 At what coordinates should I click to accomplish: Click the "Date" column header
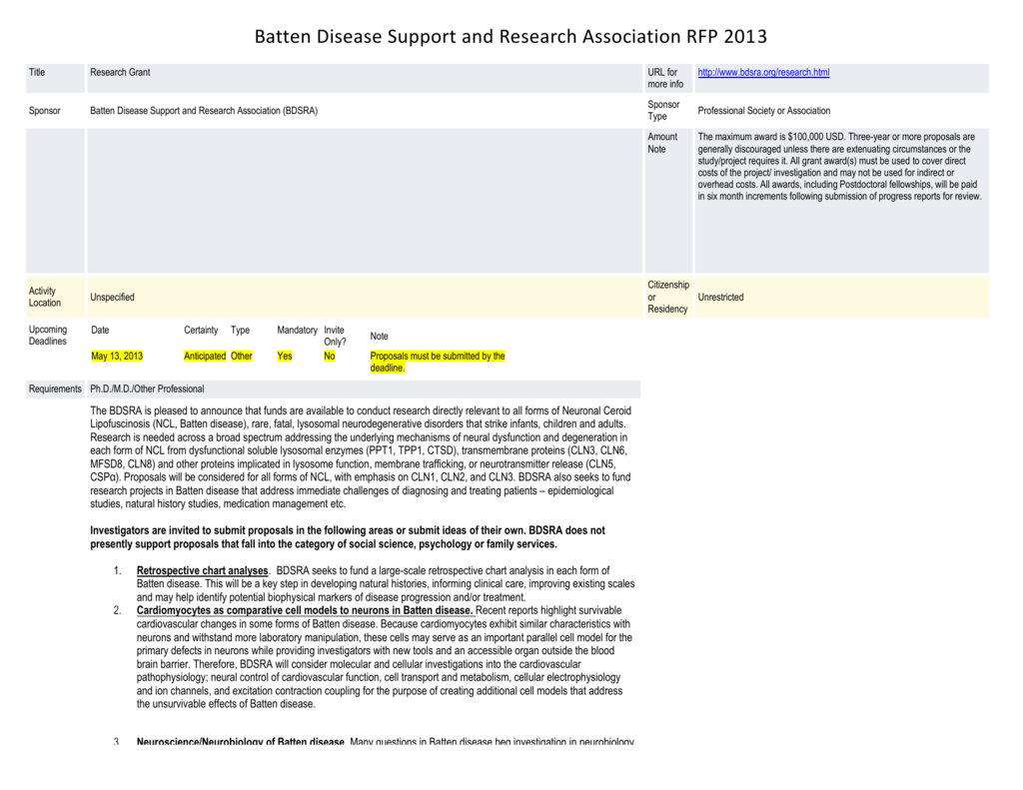tap(100, 331)
